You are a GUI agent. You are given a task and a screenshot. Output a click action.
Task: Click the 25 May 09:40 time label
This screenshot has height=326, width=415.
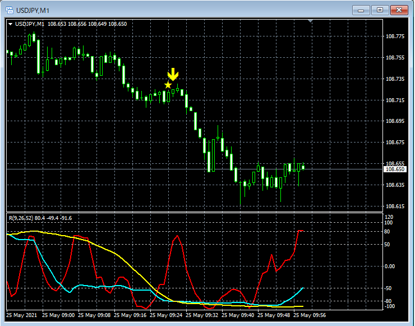[238, 315]
